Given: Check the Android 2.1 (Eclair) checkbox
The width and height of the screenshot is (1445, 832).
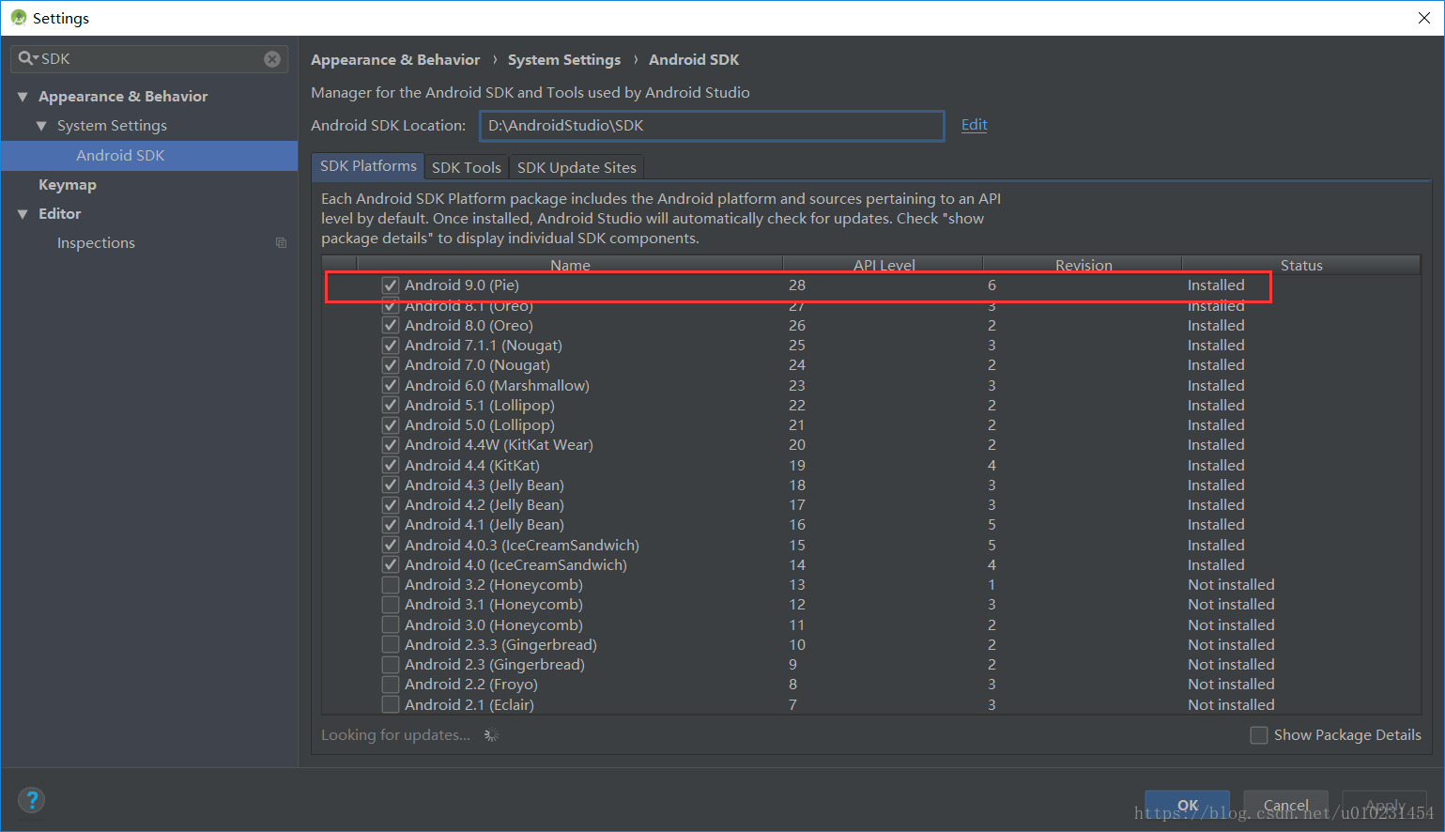Looking at the screenshot, I should coord(391,705).
